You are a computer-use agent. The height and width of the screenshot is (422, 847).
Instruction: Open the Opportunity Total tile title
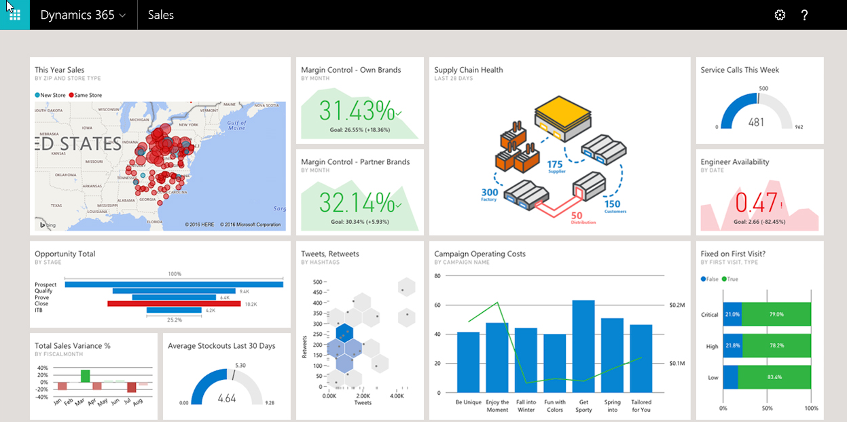[x=65, y=254]
